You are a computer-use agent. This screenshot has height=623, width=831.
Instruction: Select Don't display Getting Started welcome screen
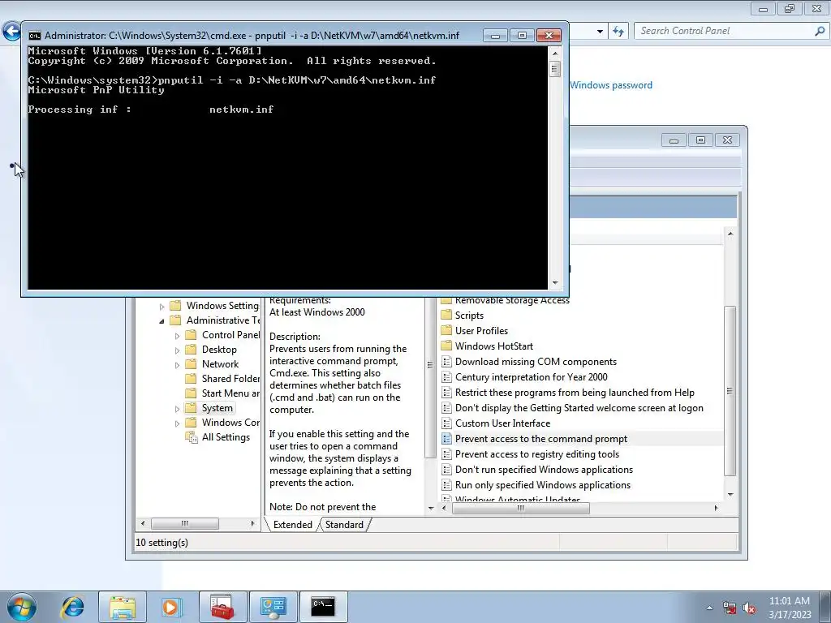point(579,407)
